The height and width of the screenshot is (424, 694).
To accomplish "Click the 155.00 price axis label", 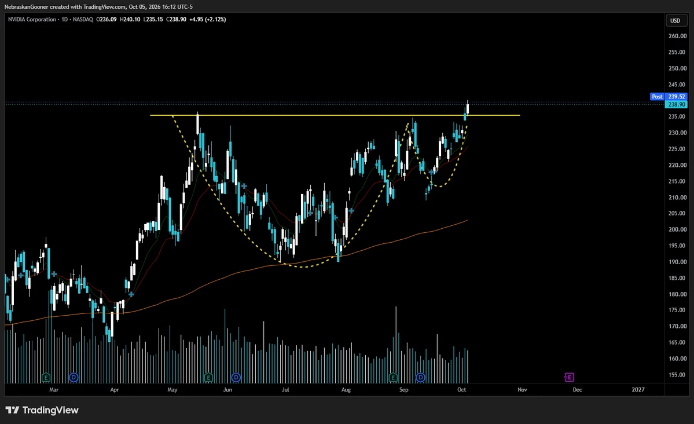I will pyautogui.click(x=677, y=375).
